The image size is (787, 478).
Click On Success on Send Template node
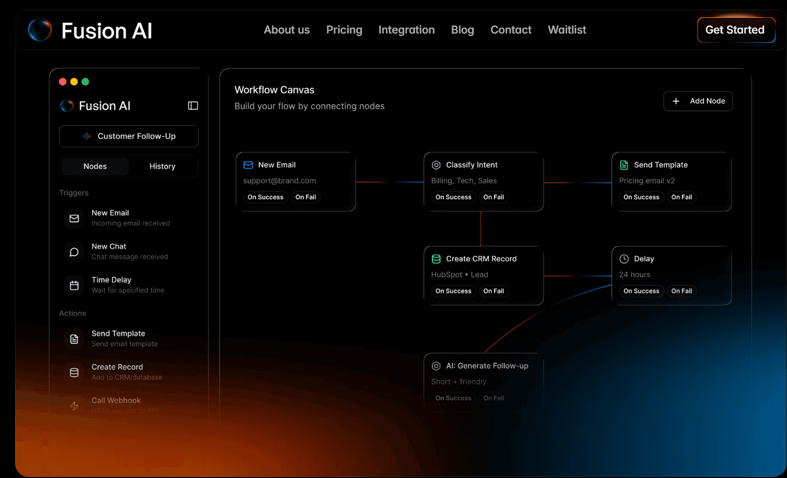(641, 197)
